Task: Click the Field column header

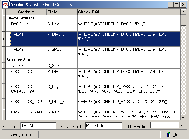Action: (62, 12)
